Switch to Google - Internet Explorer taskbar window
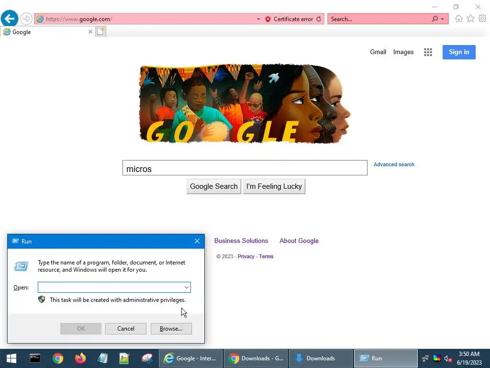Image resolution: width=490 pixels, height=368 pixels. [190, 358]
